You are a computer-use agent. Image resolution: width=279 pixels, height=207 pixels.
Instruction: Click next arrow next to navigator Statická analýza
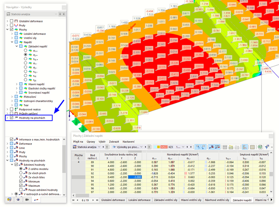(x=64, y=14)
